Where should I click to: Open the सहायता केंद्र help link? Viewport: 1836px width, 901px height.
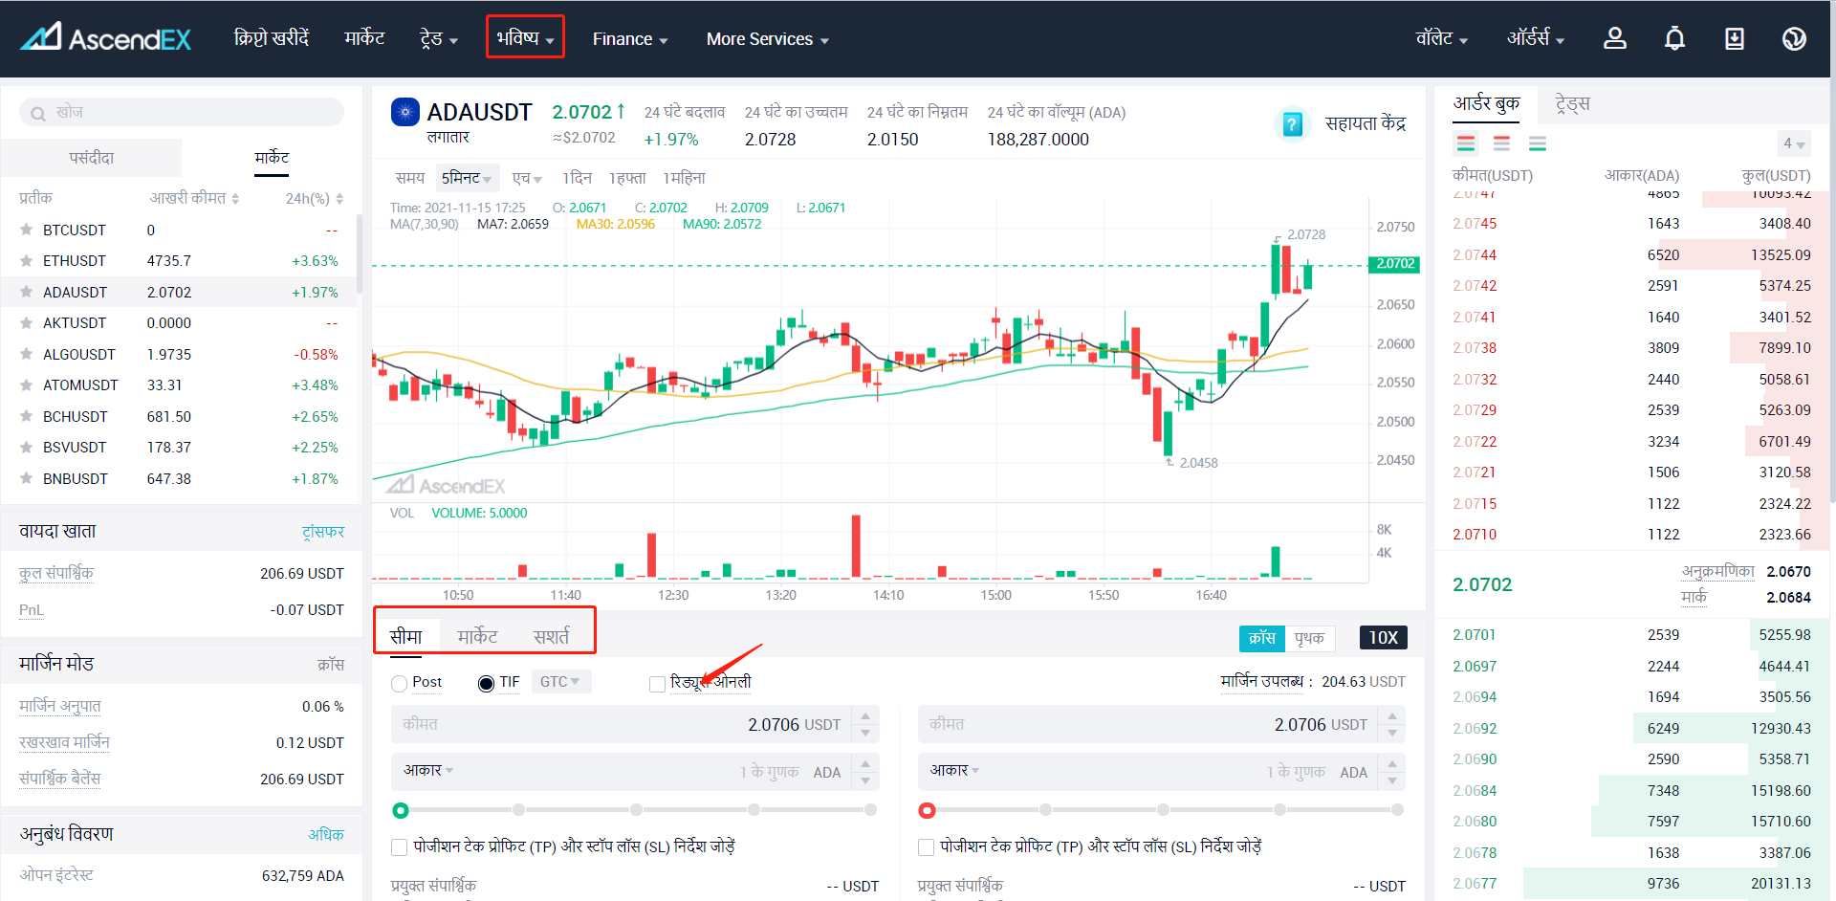coord(1366,123)
